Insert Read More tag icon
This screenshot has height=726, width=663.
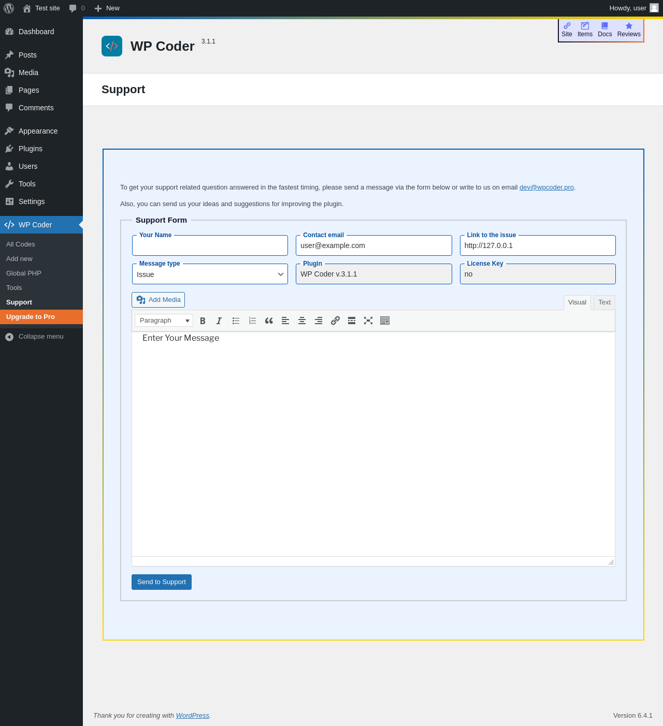(352, 321)
